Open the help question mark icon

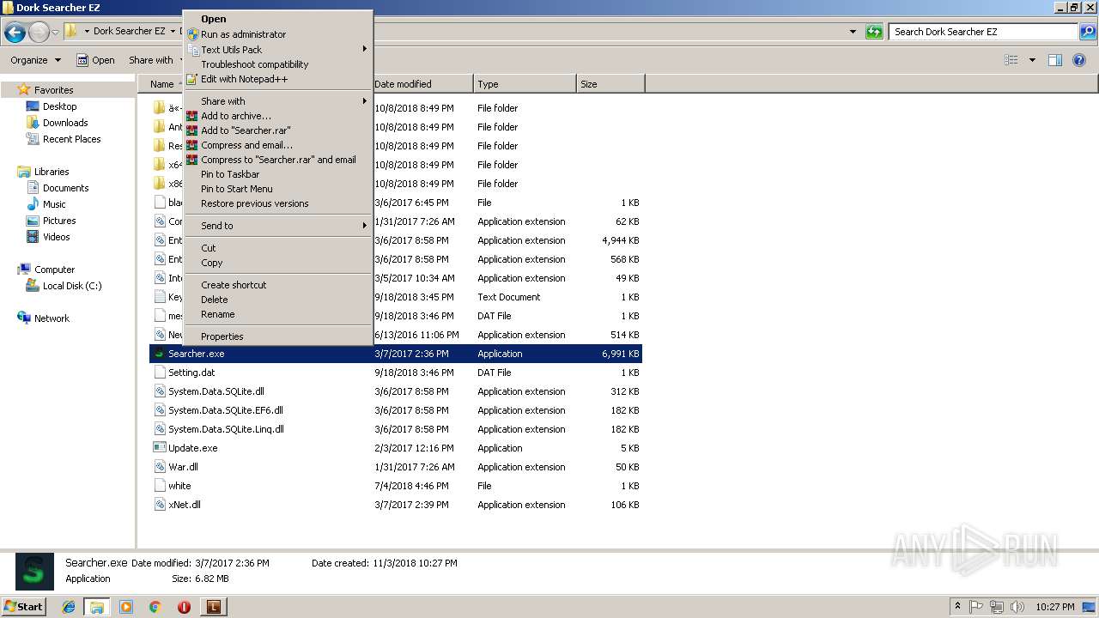(1081, 60)
